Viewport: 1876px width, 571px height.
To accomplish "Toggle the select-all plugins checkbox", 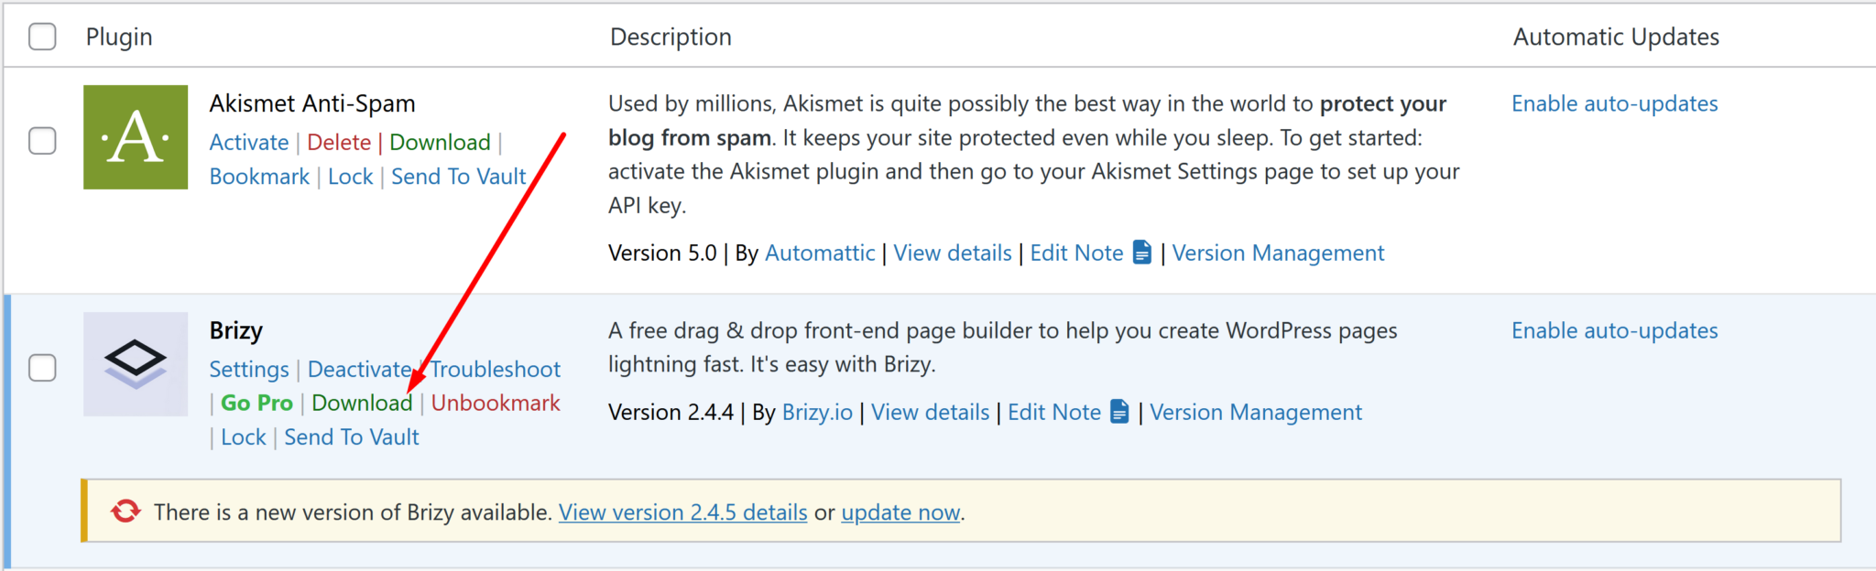I will pos(42,37).
